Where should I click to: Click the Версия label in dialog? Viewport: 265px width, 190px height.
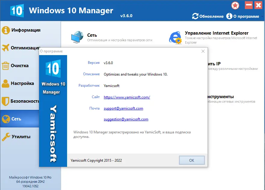pyautogui.click(x=94, y=63)
